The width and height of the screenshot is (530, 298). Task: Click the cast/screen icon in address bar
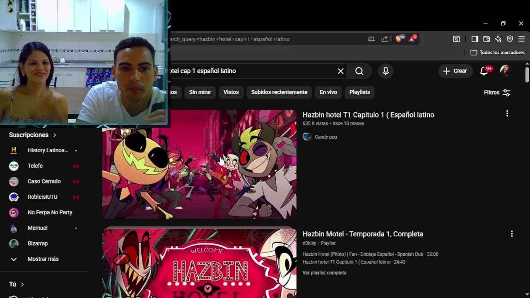(x=371, y=39)
